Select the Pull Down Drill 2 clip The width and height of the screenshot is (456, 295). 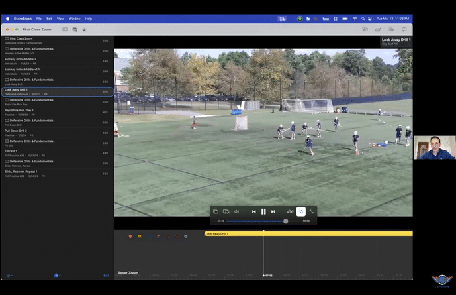pyautogui.click(x=16, y=131)
